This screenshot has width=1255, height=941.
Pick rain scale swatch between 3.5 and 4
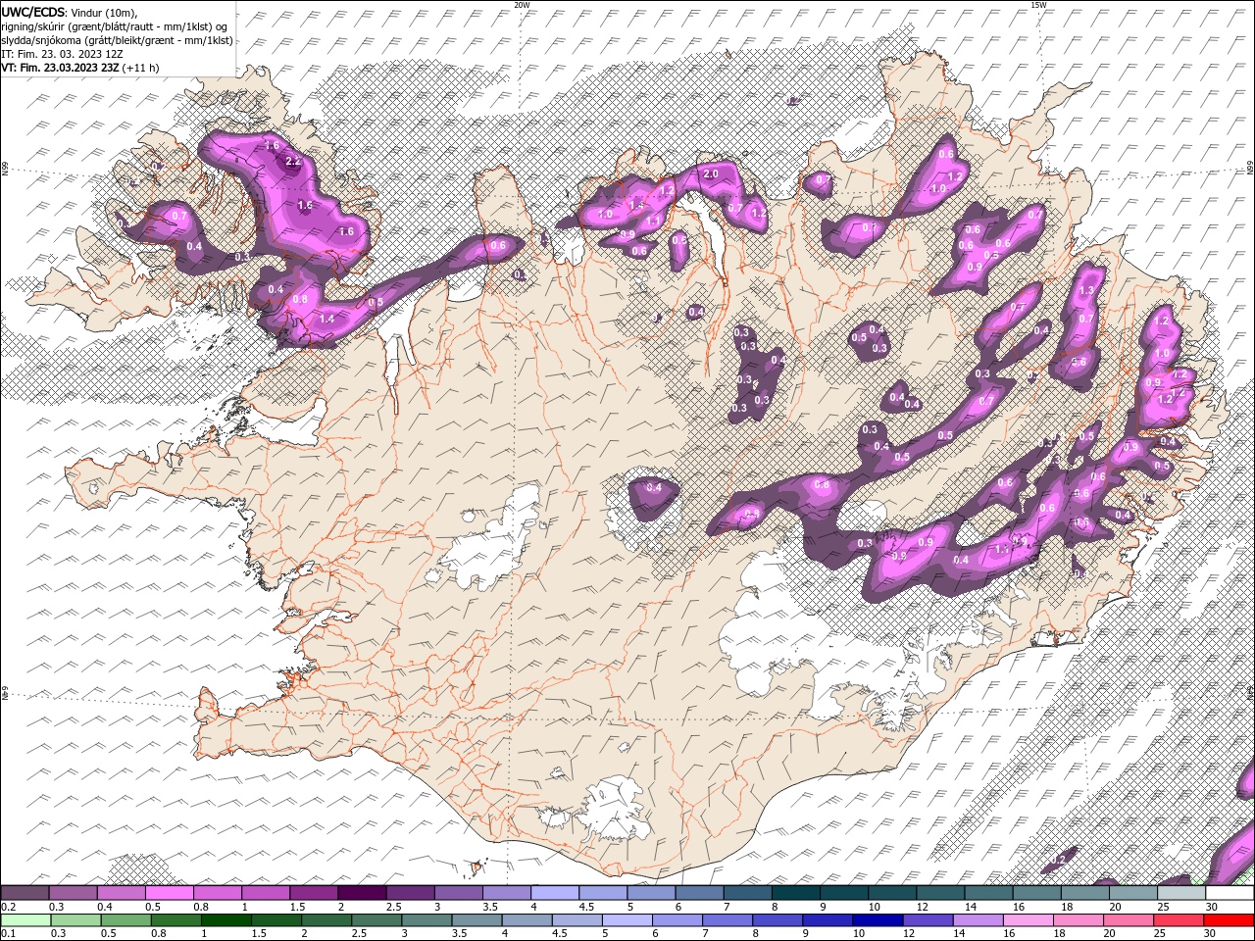coord(476,920)
